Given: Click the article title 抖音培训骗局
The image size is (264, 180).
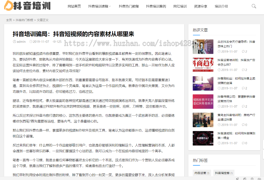Looking at the screenshot, I should [73, 34].
